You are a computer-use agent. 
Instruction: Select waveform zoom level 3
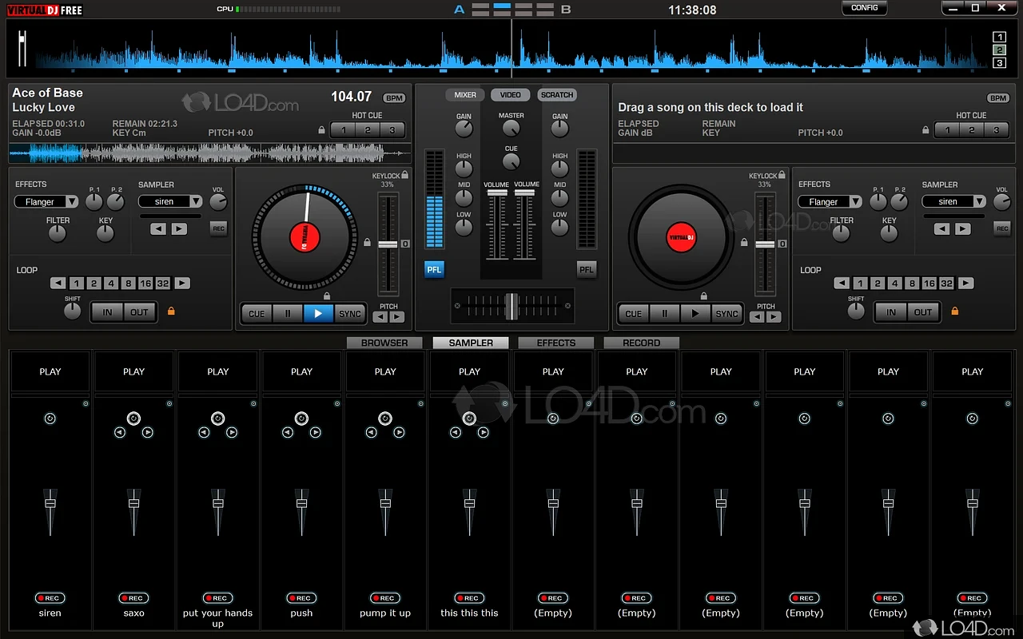point(999,62)
